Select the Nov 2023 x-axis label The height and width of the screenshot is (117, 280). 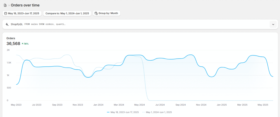coord(78,105)
